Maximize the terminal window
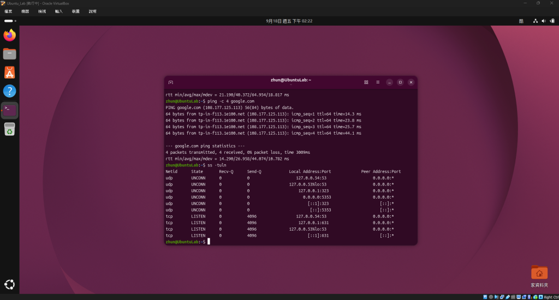This screenshot has width=559, height=300. point(400,82)
